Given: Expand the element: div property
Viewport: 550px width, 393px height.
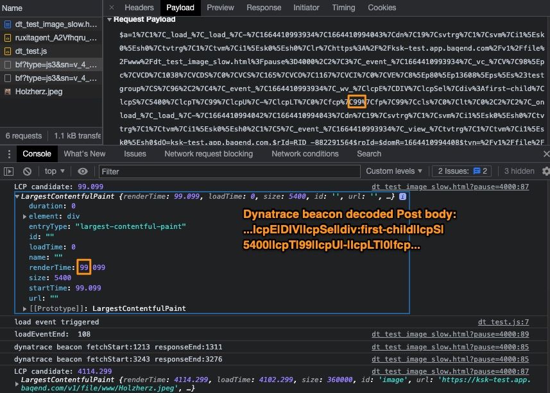Looking at the screenshot, I should pyautogui.click(x=25, y=216).
